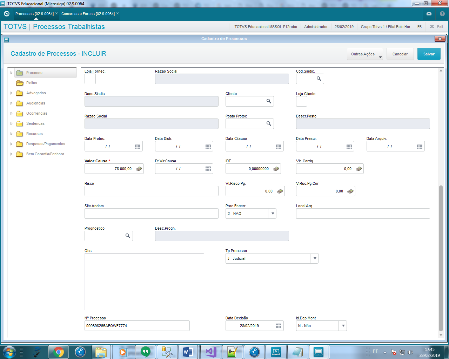Click inside the Obs. text area
Viewport: 449px width, 359px height.
tap(144, 282)
